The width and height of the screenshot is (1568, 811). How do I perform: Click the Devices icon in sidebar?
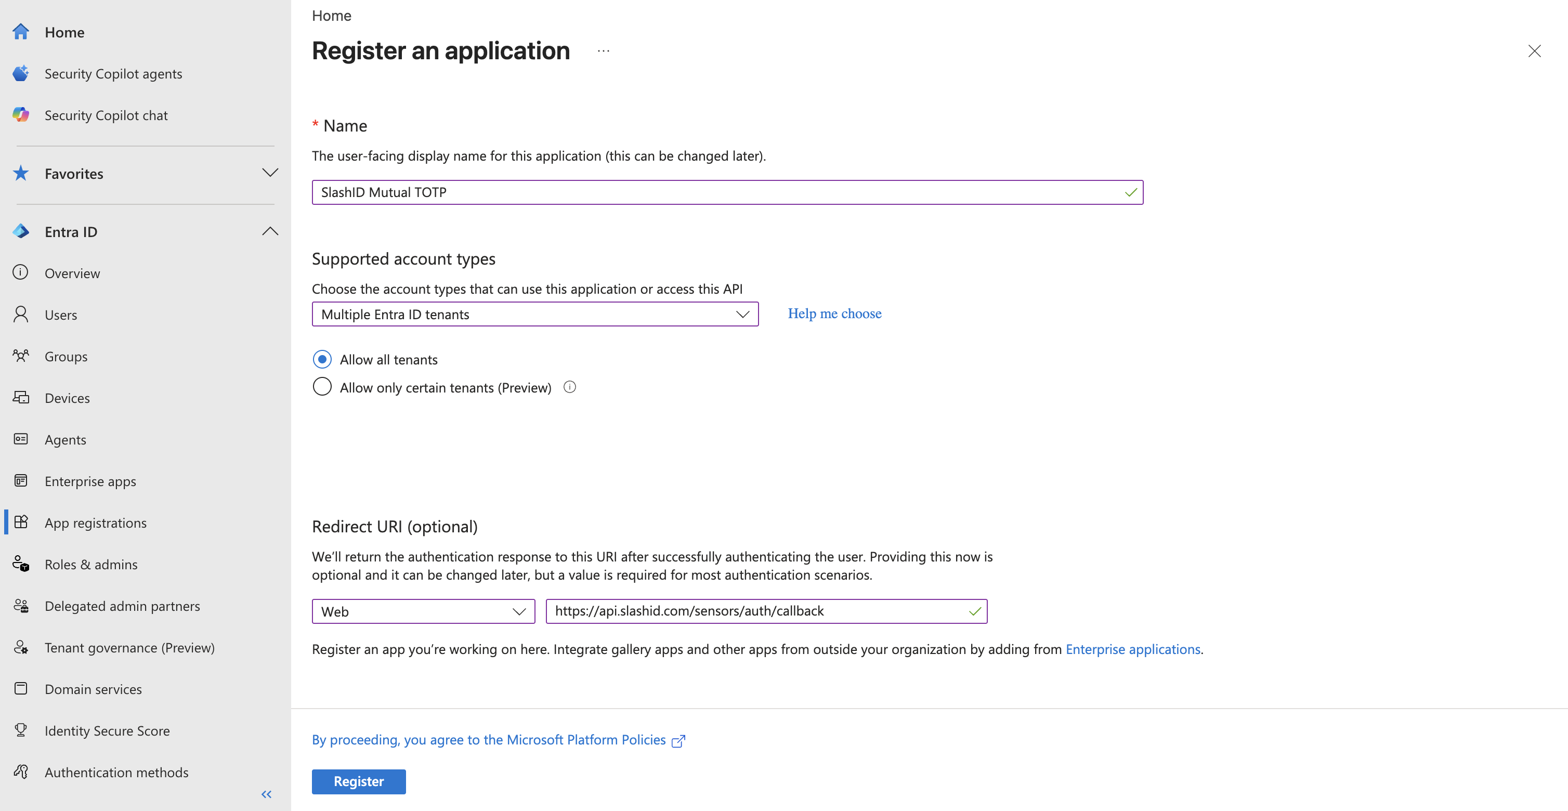(21, 397)
